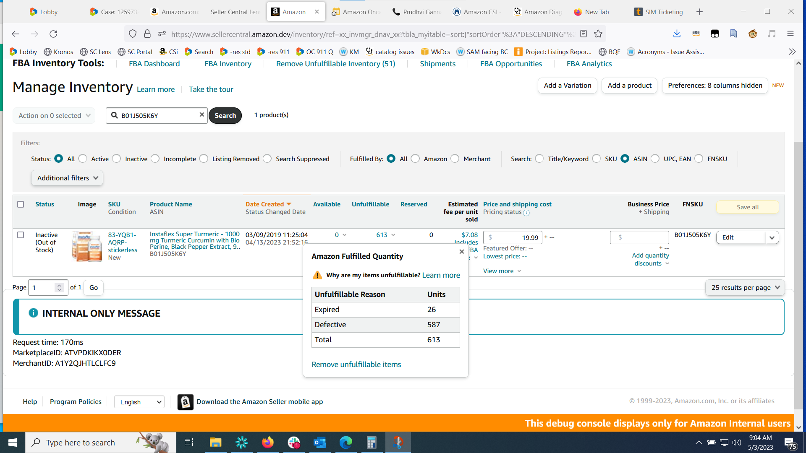Check the select-all header checkbox
The width and height of the screenshot is (806, 453).
[x=21, y=204]
